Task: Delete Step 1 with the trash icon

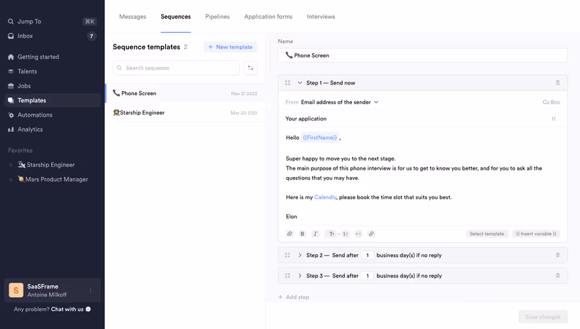Action: pyautogui.click(x=558, y=83)
